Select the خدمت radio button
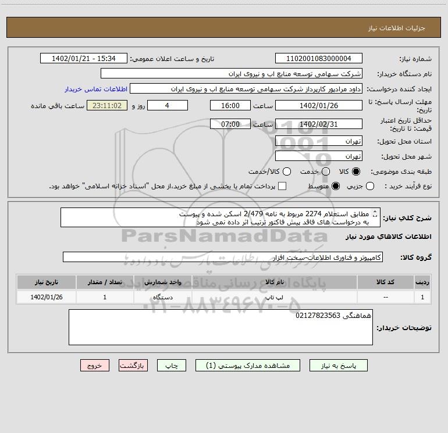 [326, 171]
